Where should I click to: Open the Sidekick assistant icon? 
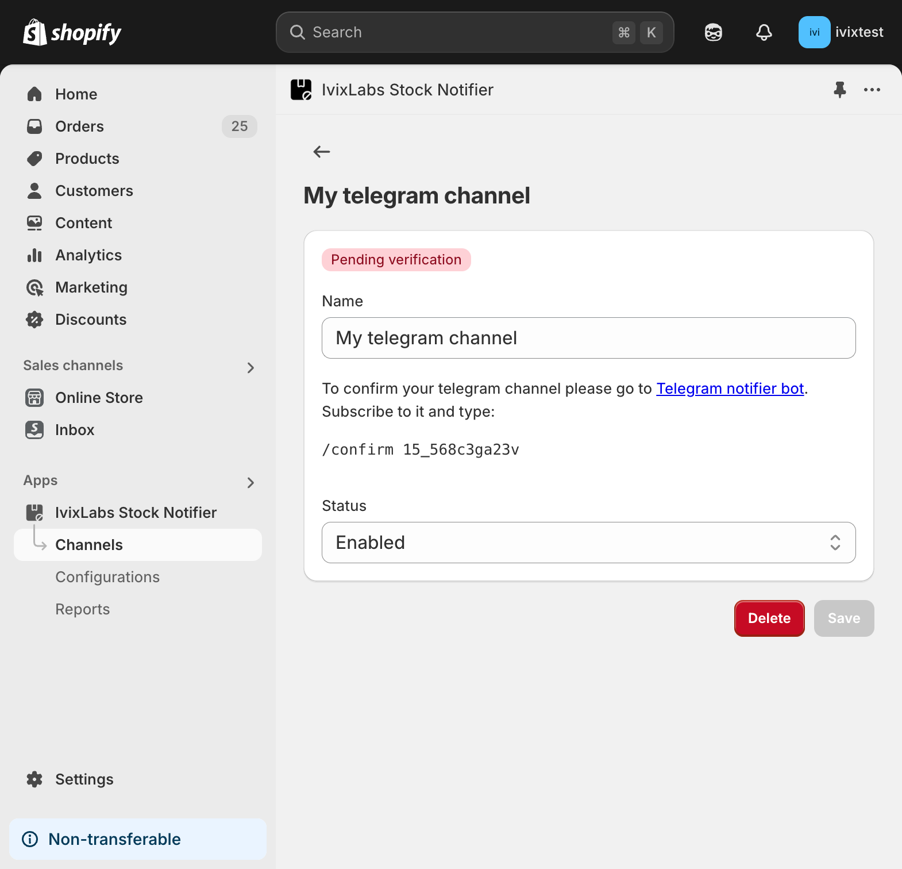click(x=713, y=32)
